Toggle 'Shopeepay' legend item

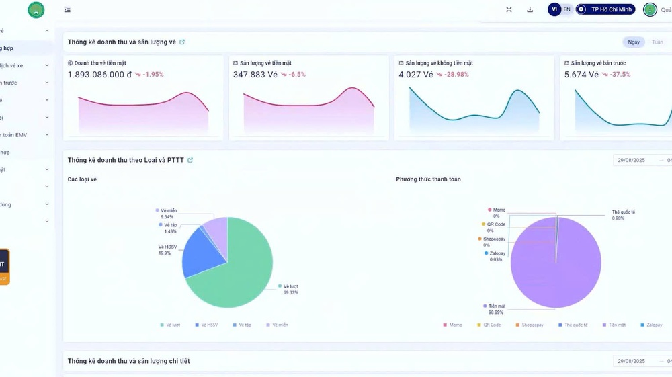tap(530, 325)
